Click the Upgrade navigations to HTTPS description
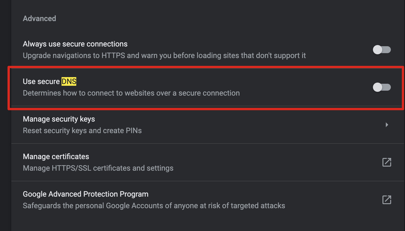 tap(164, 55)
